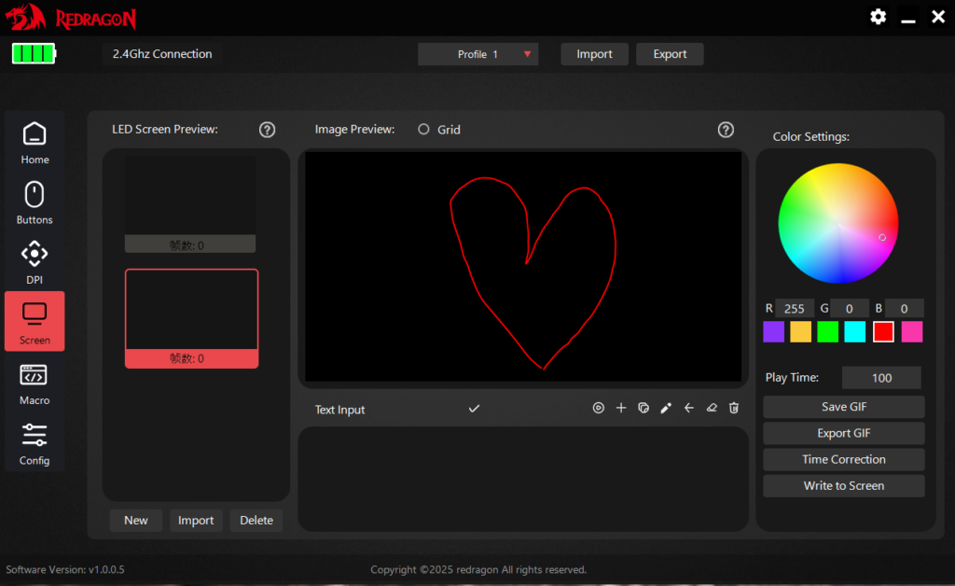This screenshot has height=586, width=955.
Task: Click the trash bin icon
Action: coord(734,409)
